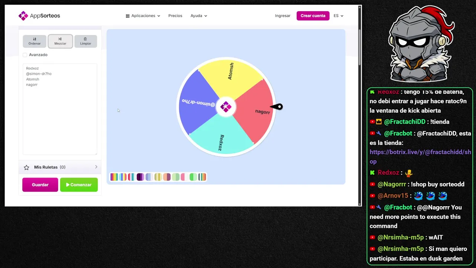Select the pink-and-white palette swatch
476x268 pixels.
[x=184, y=177]
